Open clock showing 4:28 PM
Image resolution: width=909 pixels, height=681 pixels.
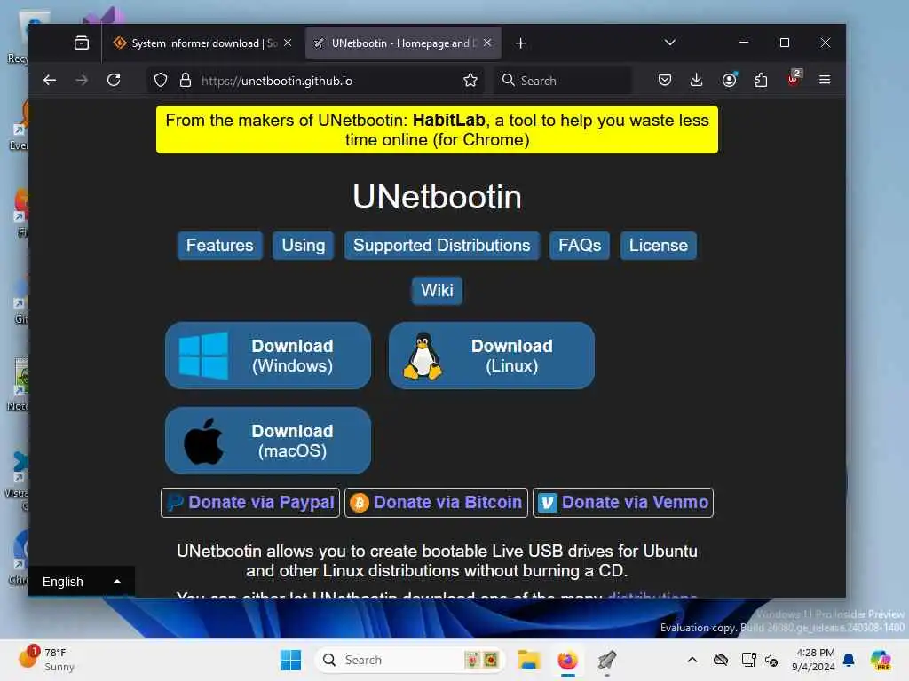point(813,660)
